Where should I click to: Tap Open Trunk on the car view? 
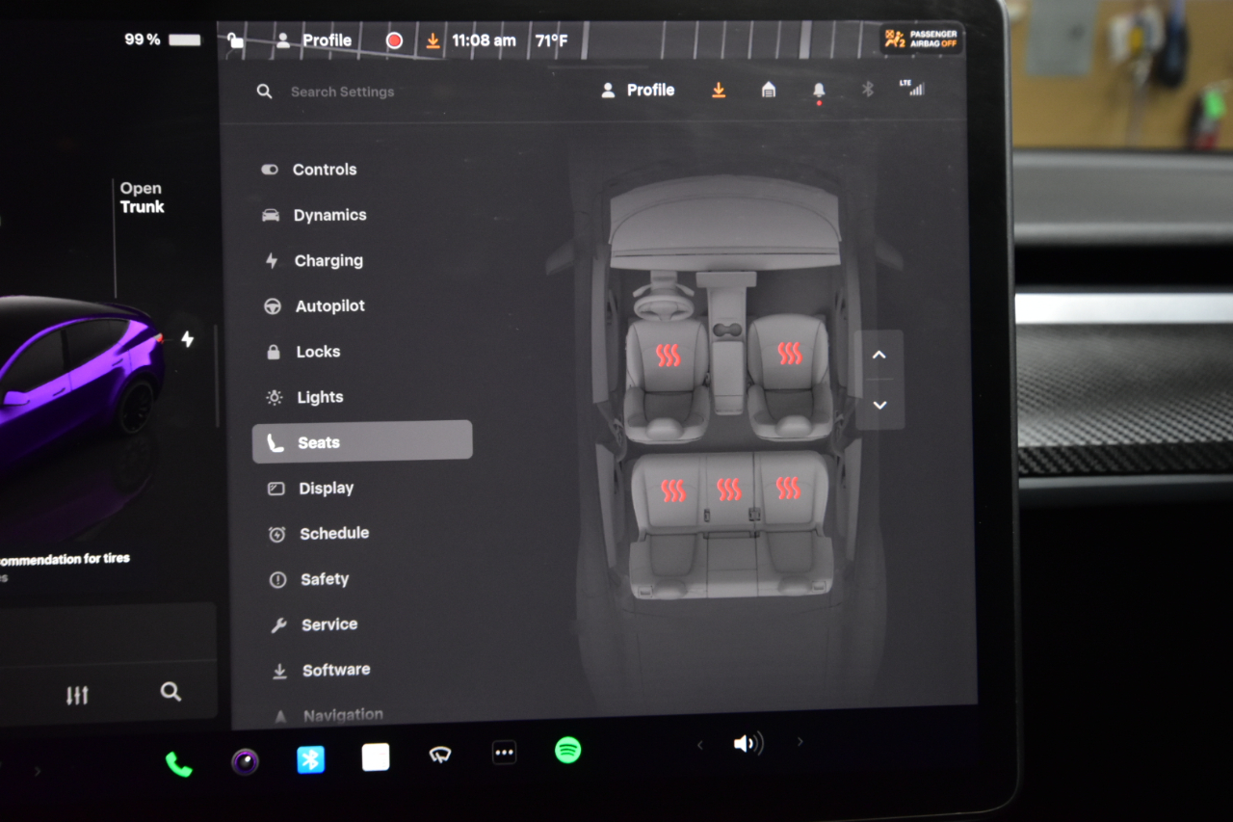coord(142,198)
